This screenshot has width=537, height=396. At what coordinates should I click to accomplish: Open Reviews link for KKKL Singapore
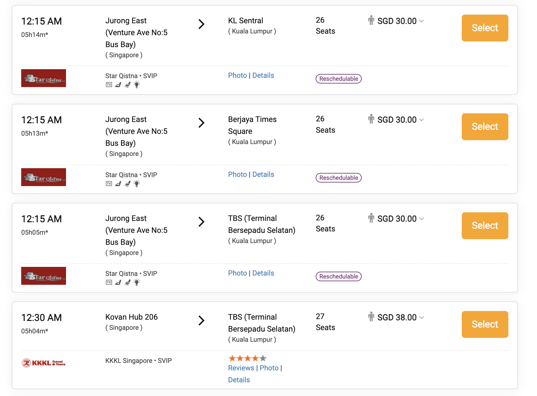click(241, 368)
